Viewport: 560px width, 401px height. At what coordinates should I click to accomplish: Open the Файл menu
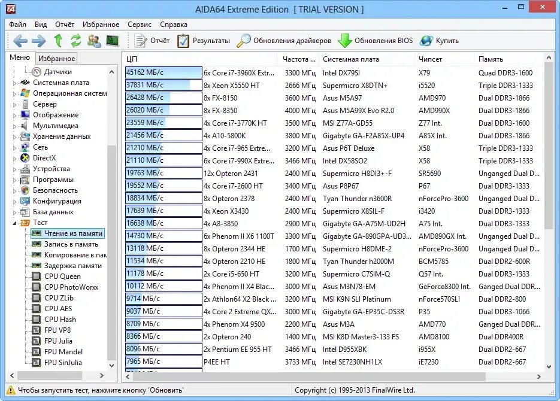point(17,25)
